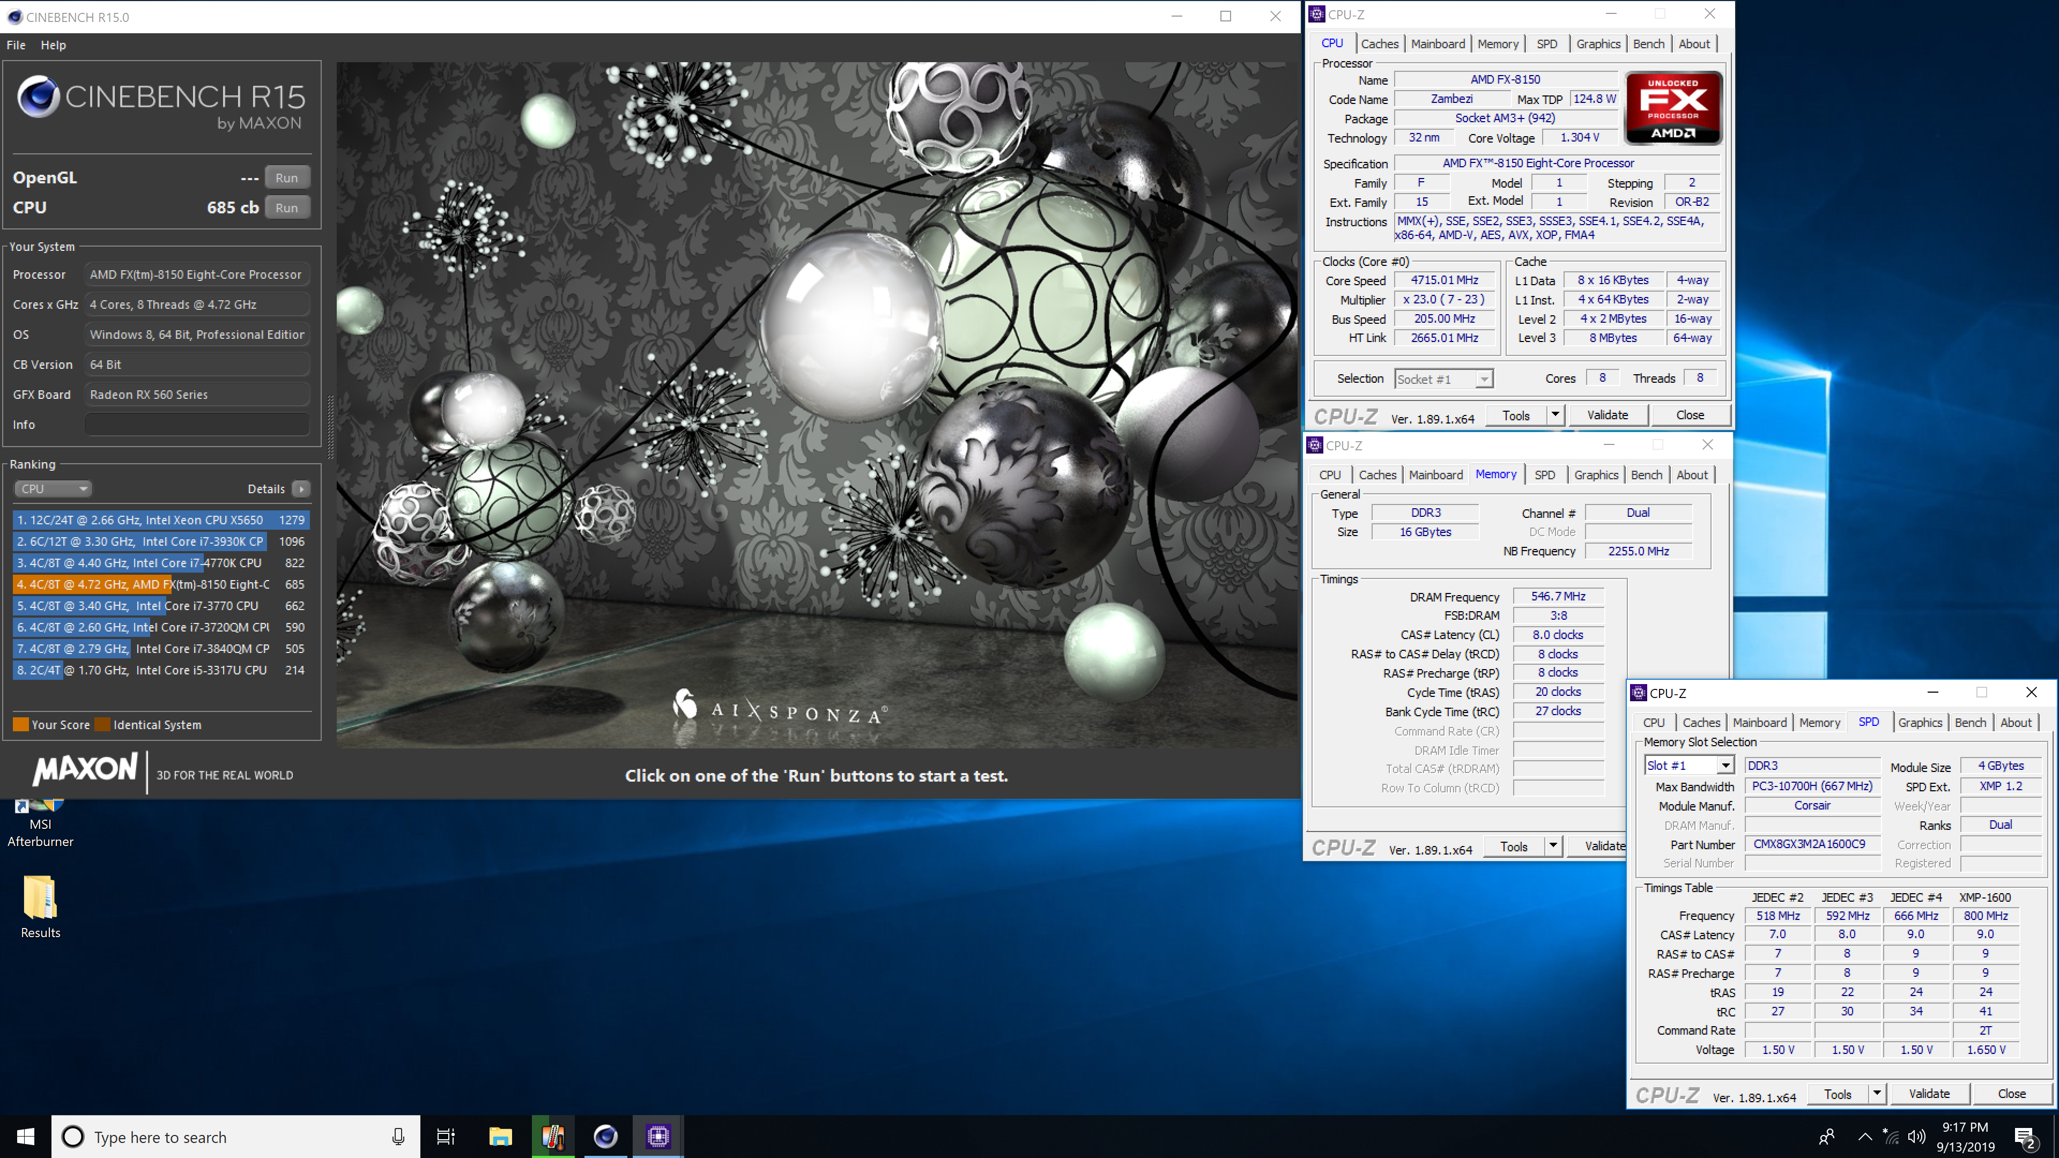Click the panel splitter handle beside Your System
This screenshot has width=2059, height=1158.
click(330, 427)
